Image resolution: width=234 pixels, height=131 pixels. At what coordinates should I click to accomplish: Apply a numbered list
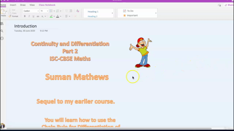click(x=57, y=11)
